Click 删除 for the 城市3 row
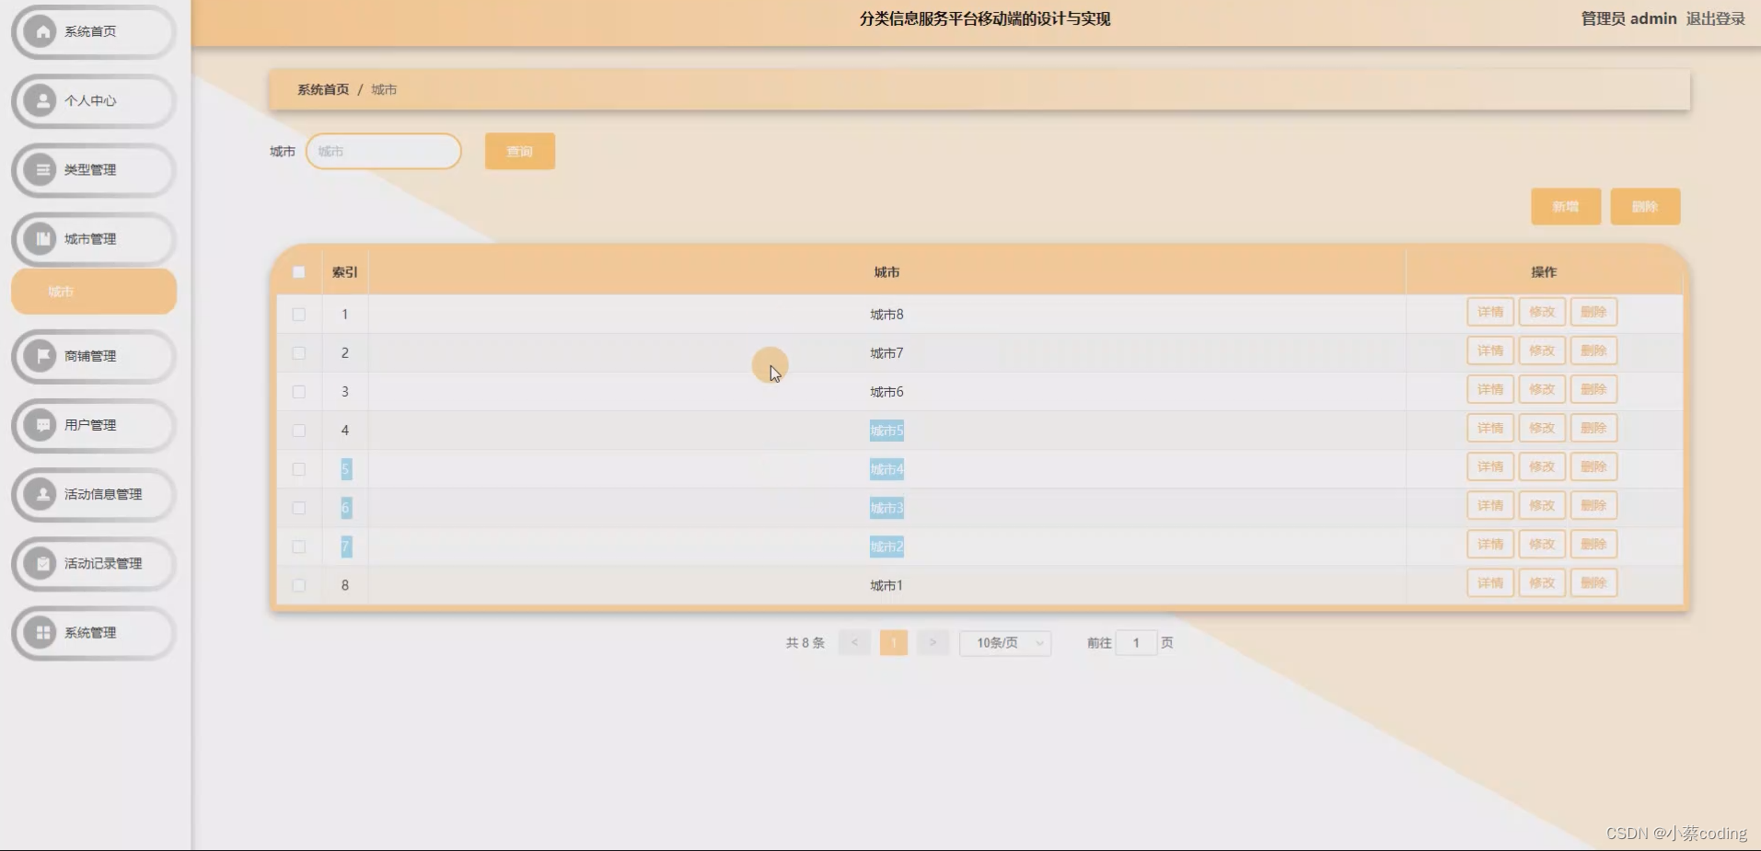Screen dimensions: 1761x851 click(x=1593, y=505)
